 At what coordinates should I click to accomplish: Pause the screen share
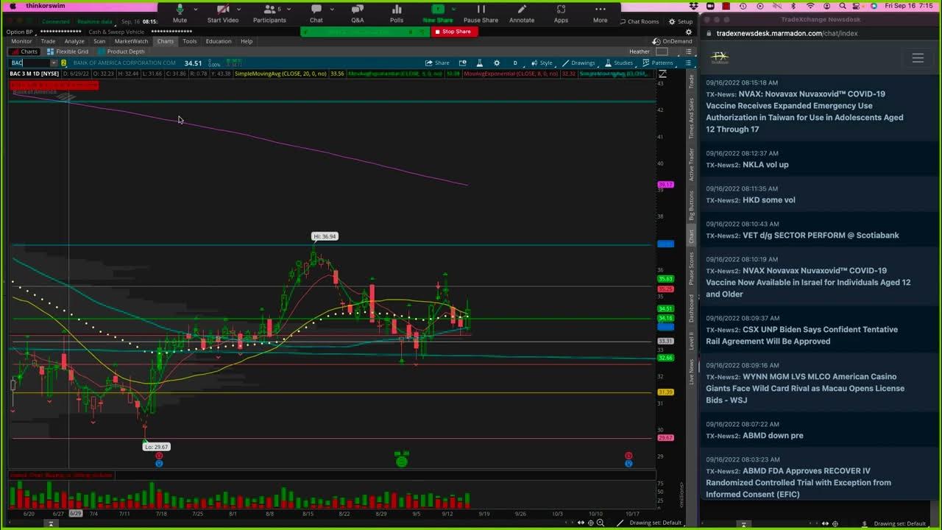click(481, 13)
